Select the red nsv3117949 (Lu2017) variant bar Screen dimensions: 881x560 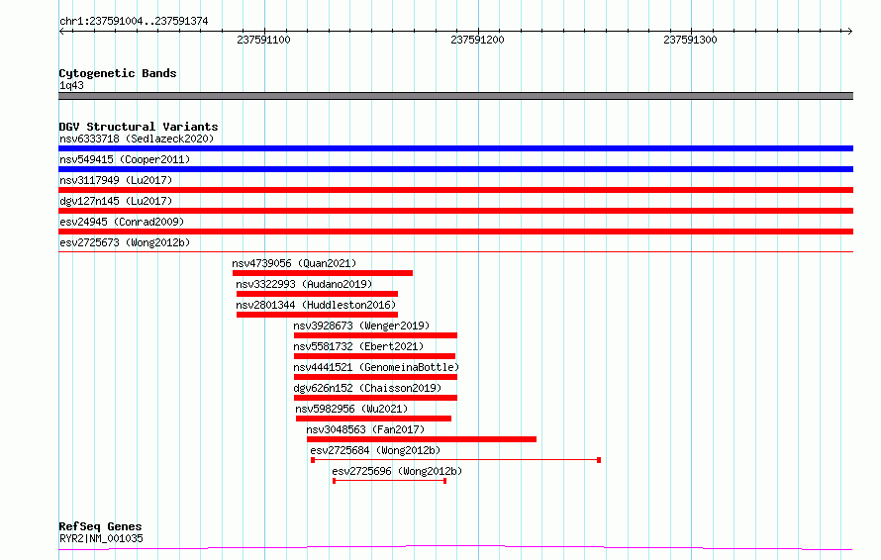455,190
